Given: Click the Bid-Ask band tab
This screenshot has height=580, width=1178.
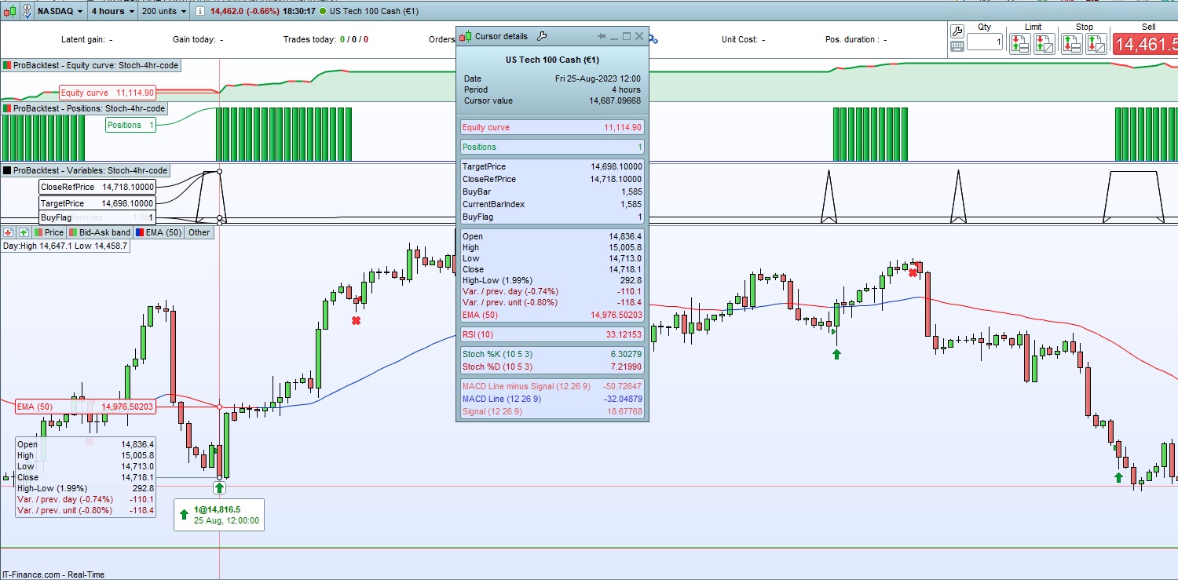Looking at the screenshot, I should click(x=100, y=232).
